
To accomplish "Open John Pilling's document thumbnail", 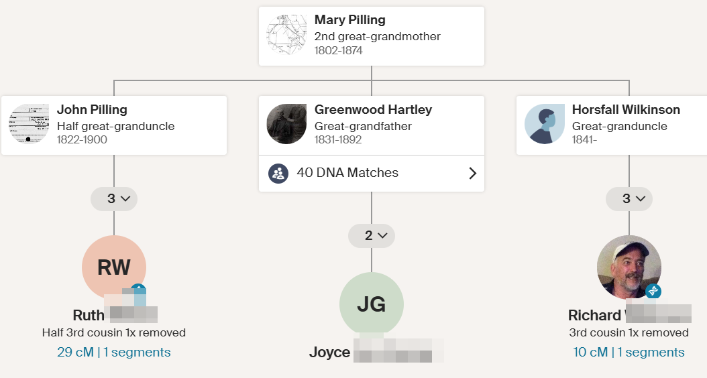I will (29, 124).
